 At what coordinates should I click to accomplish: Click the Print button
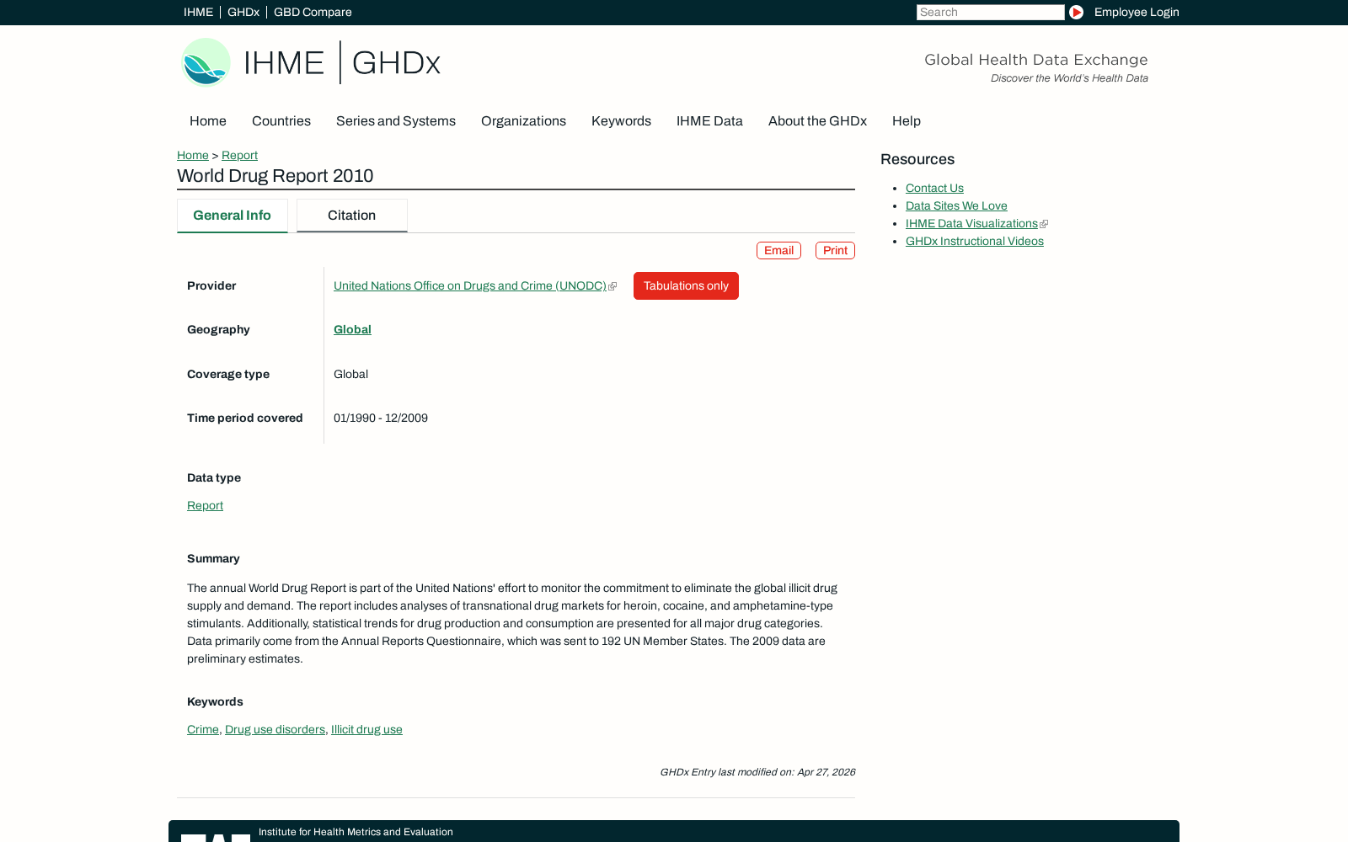click(x=835, y=251)
